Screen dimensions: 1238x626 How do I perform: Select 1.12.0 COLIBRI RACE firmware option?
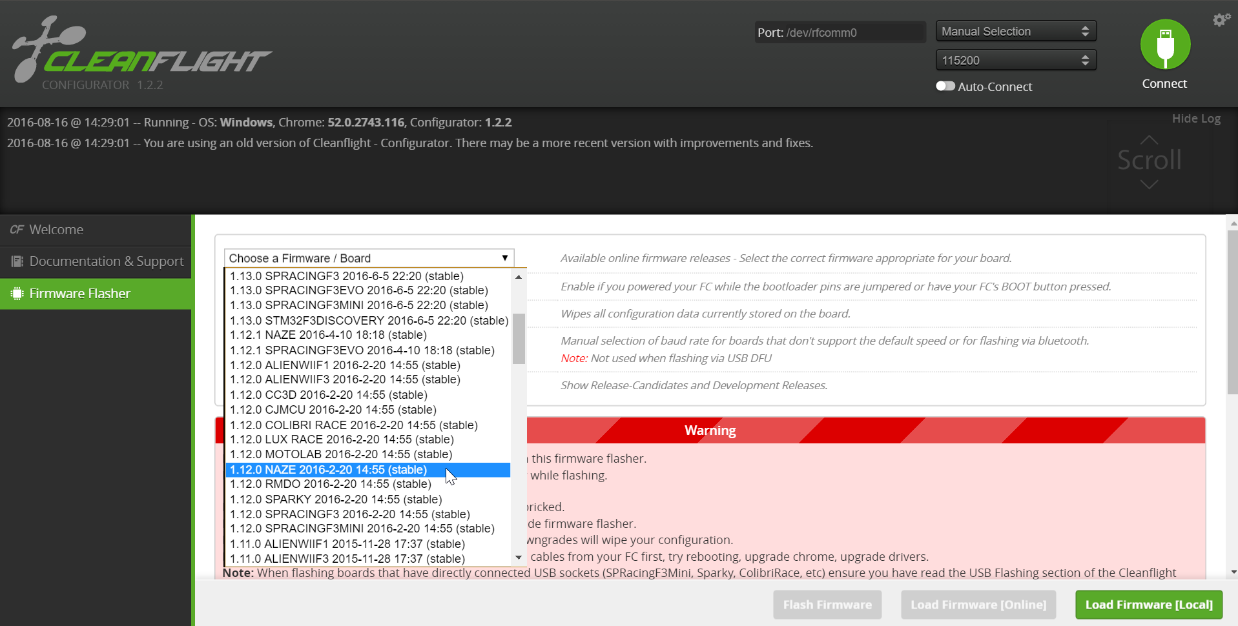(x=367, y=425)
